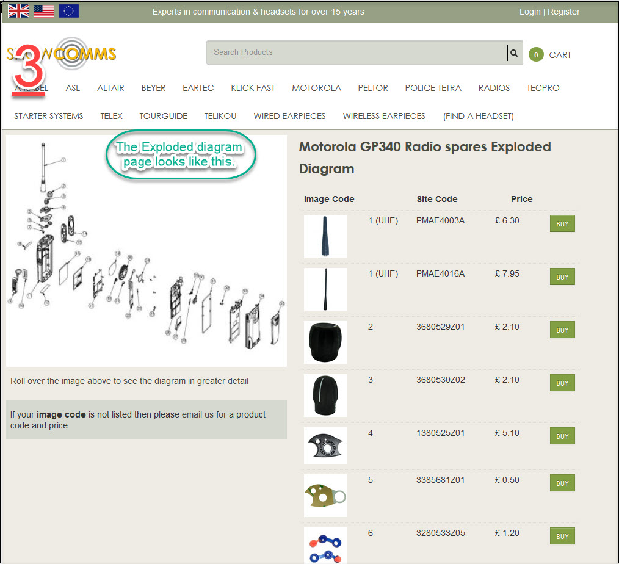Buy part 3680530Z02
Screen dimensions: 619x564
pyautogui.click(x=562, y=383)
